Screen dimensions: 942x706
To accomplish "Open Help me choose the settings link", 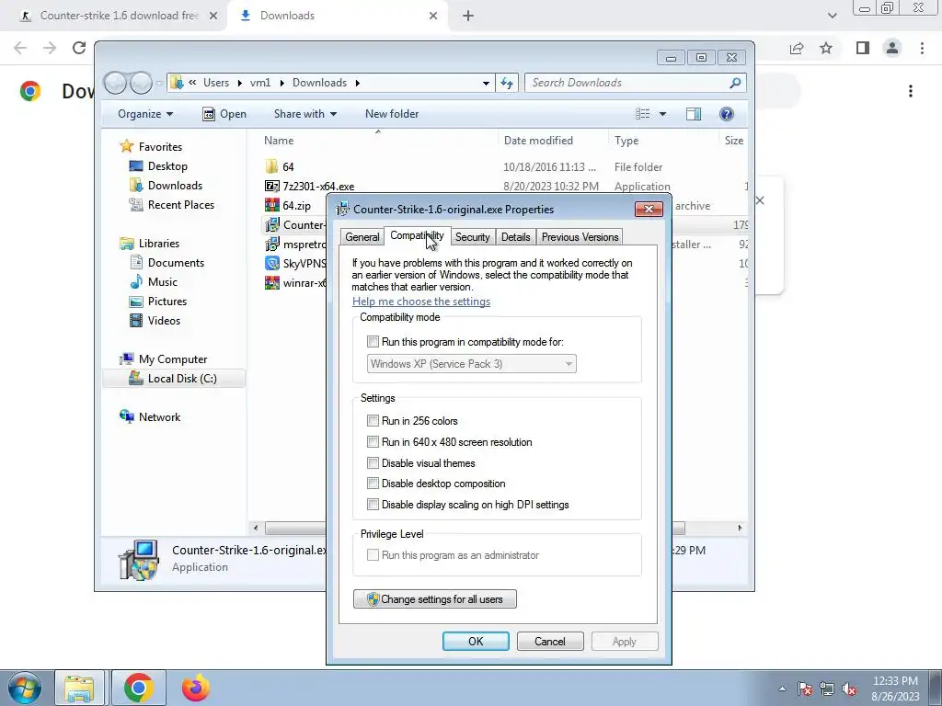I will click(421, 302).
